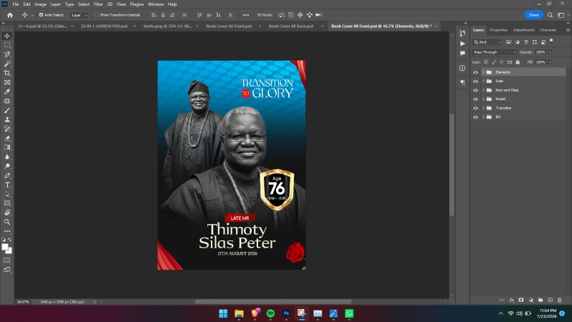This screenshot has height=322, width=572.
Task: Select the Crop tool
Action: point(7,73)
